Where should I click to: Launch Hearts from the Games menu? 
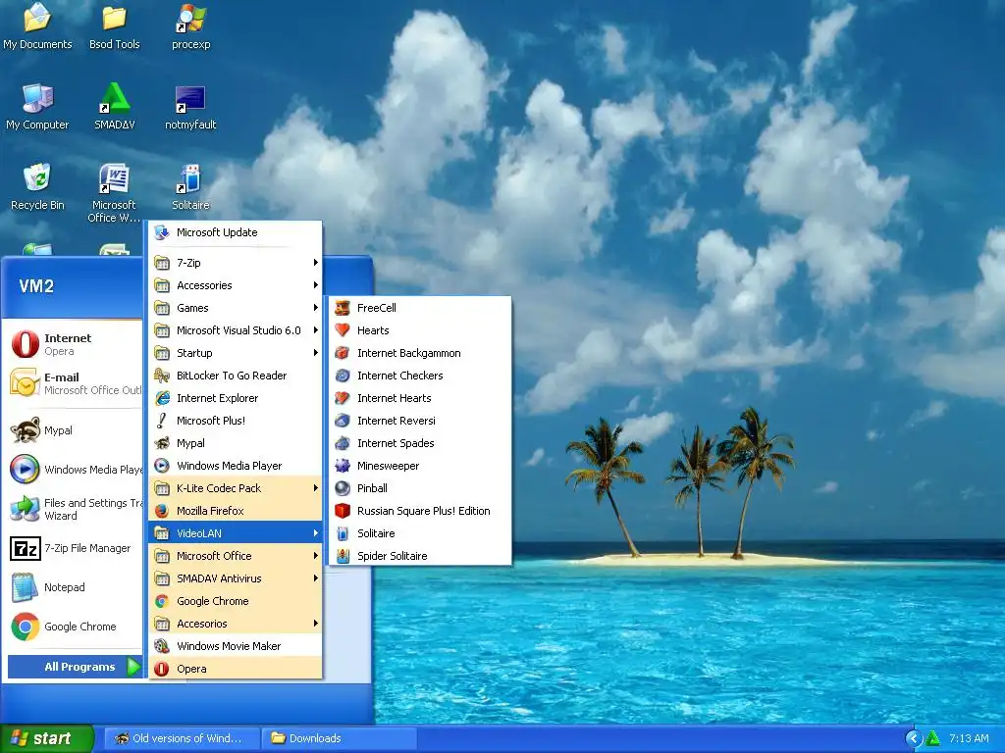click(420, 330)
